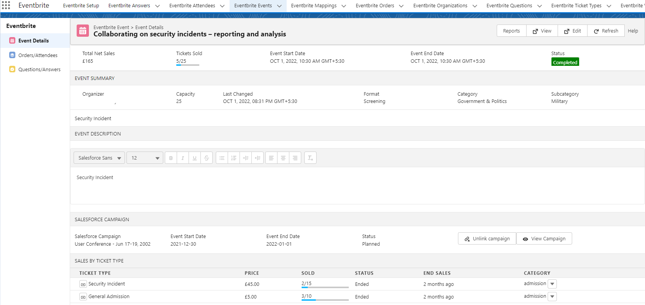Click the General Admission ticket type name

109,296
